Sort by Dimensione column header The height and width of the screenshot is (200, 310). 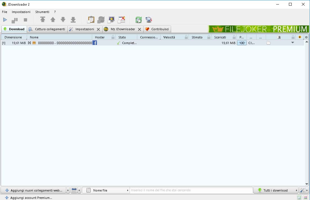pos(13,37)
